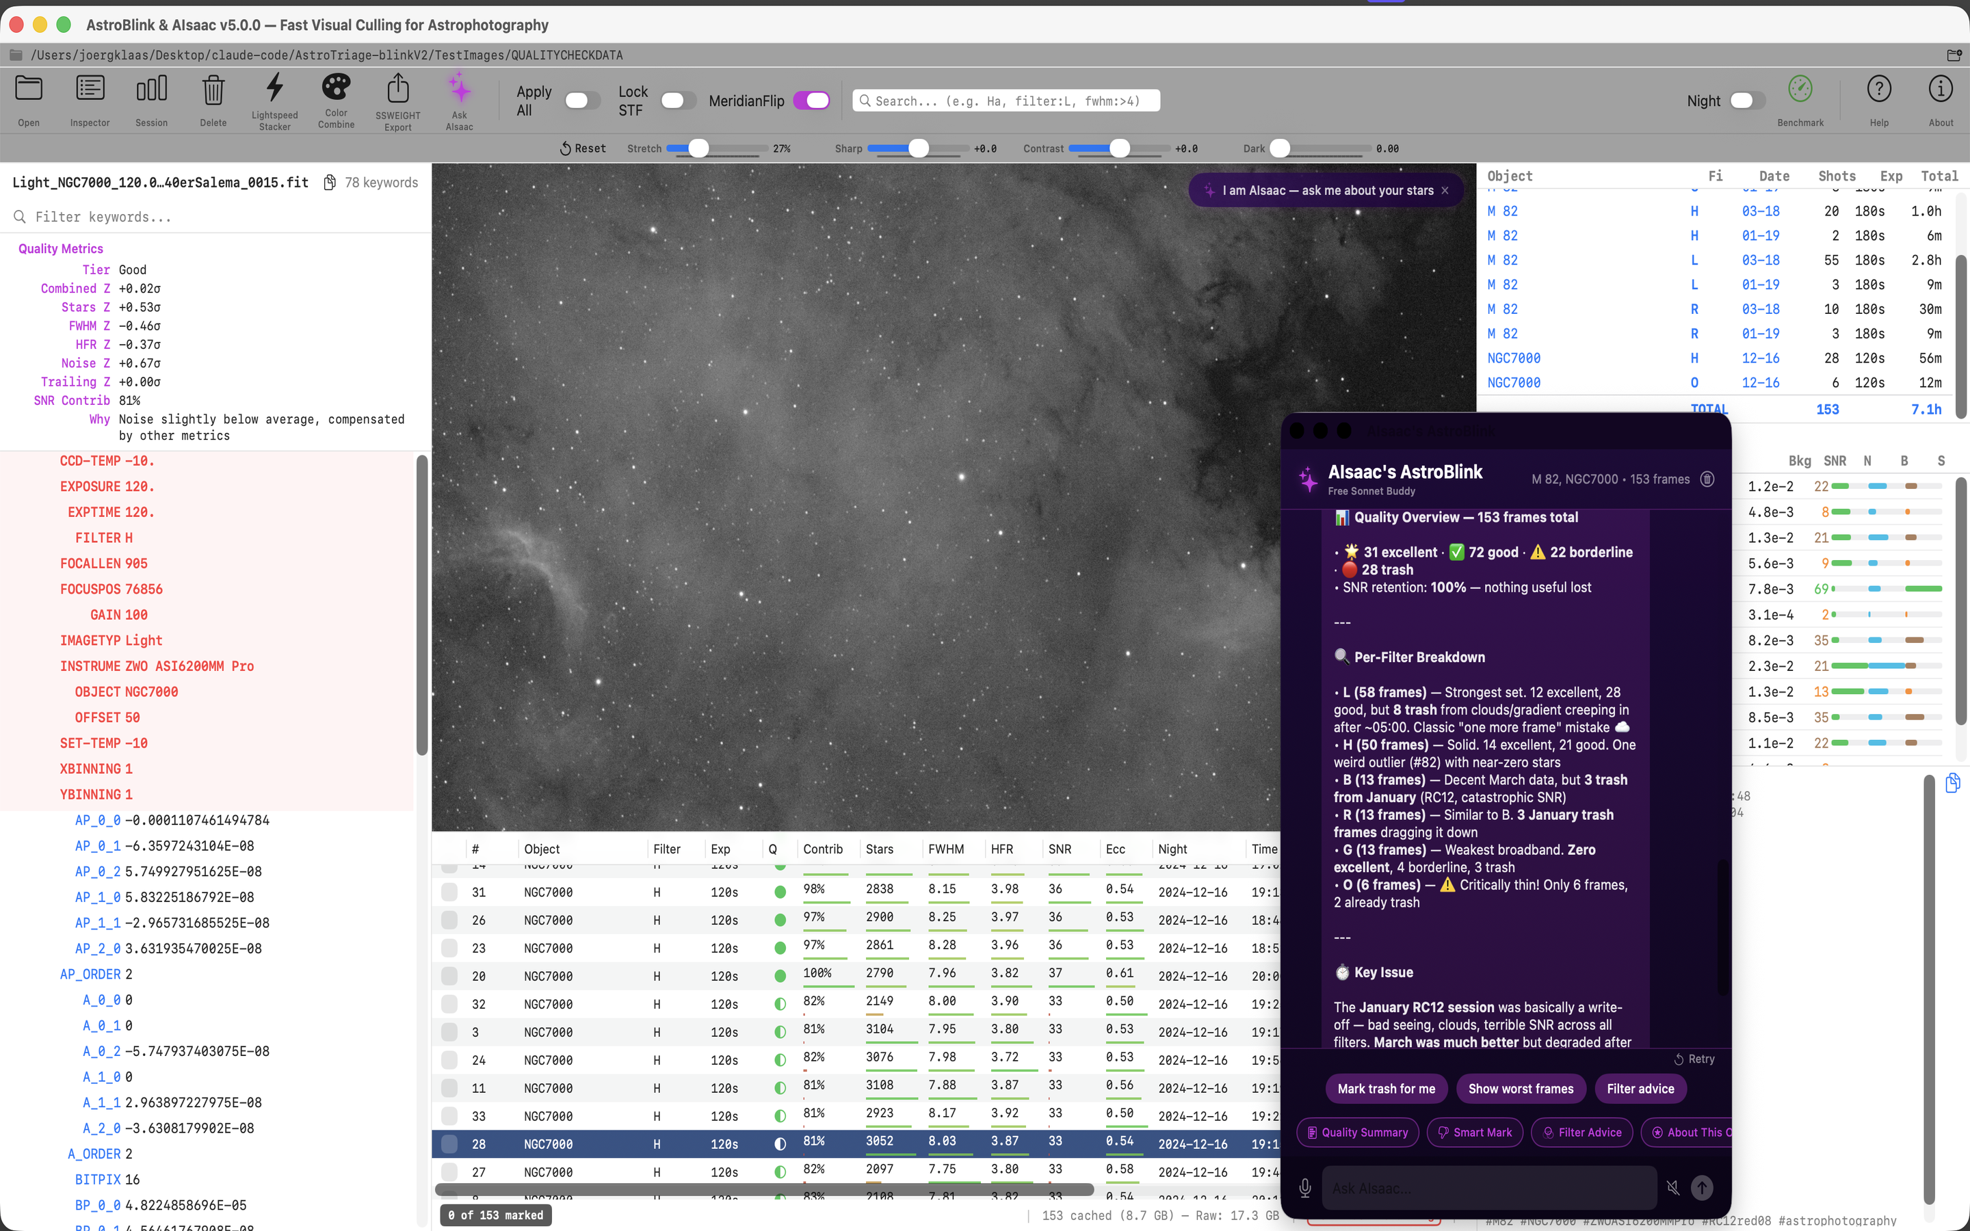Sort the table by the FWHM column

(x=947, y=848)
